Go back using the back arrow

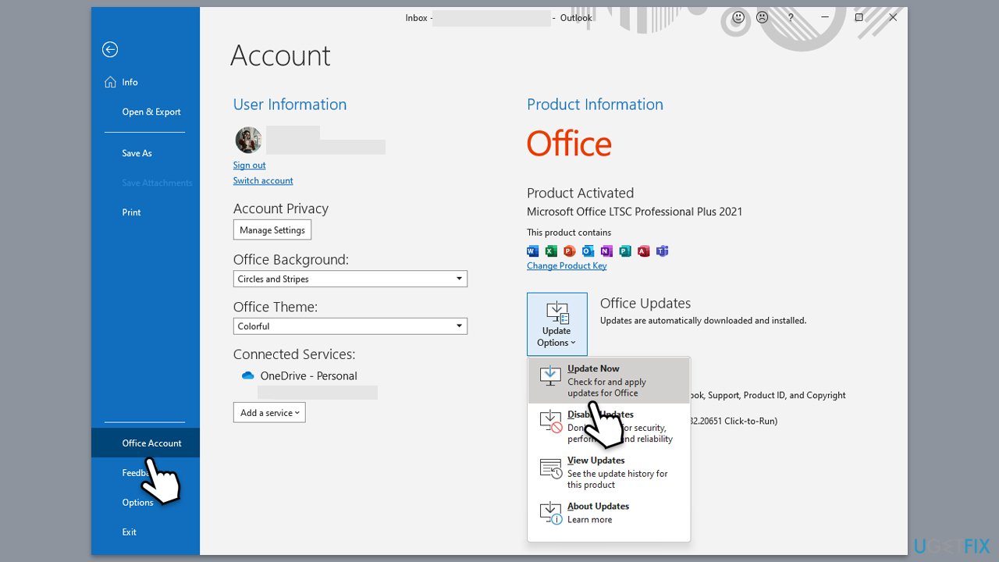click(110, 50)
